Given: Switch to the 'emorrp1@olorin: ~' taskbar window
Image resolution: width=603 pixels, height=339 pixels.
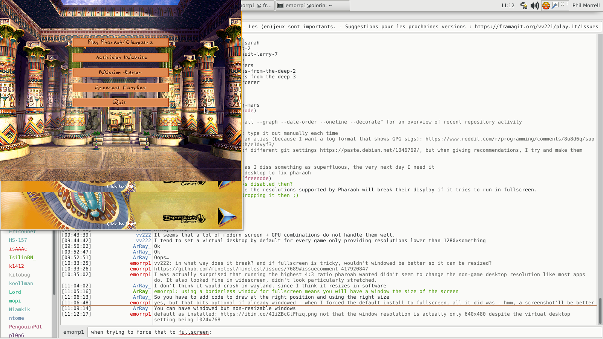Looking at the screenshot, I should pos(312,5).
